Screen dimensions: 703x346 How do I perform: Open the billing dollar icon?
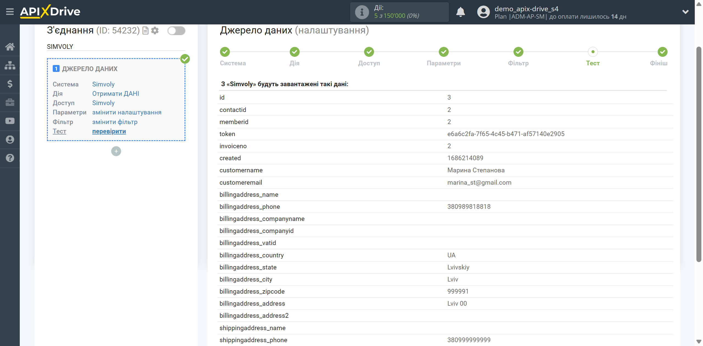pyautogui.click(x=10, y=84)
